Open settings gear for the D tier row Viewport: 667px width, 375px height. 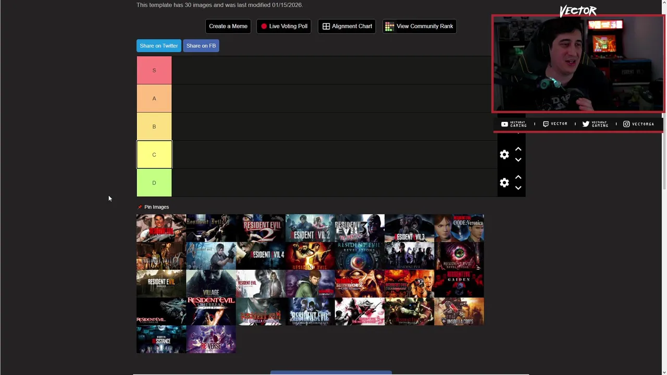point(504,183)
